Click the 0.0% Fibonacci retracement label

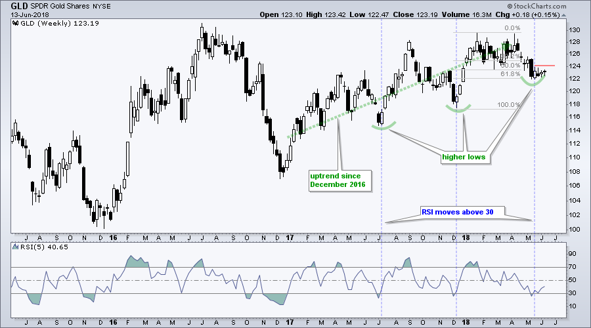tap(512, 28)
